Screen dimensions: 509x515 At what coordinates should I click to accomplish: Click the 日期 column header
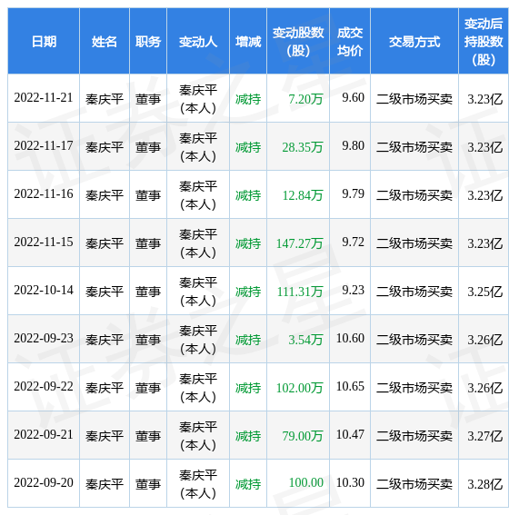click(x=44, y=42)
